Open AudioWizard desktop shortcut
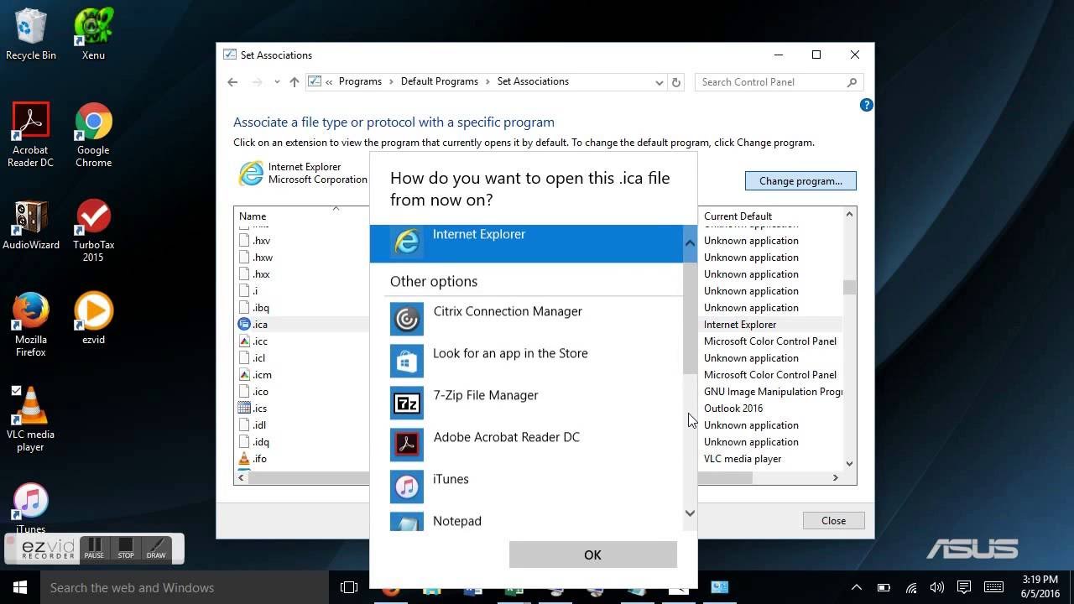 (x=31, y=225)
